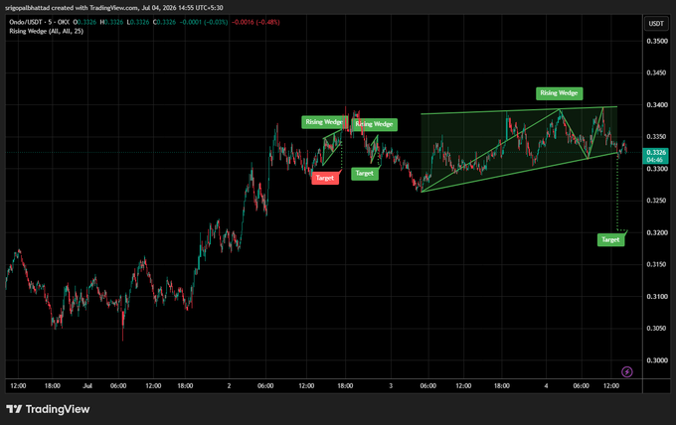Click the Jul label on the time axis
676x425 pixels.
(x=87, y=386)
